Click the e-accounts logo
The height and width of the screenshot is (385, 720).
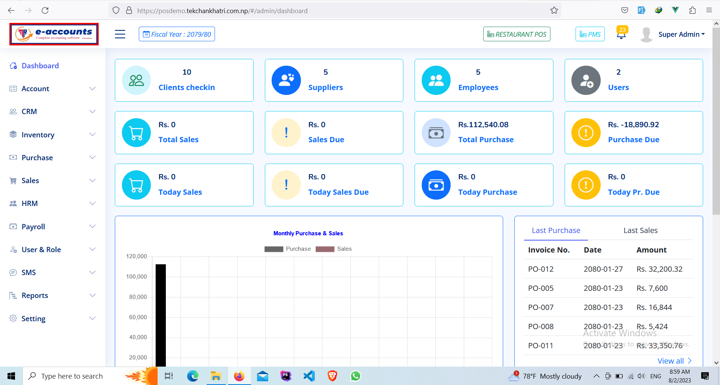point(54,34)
